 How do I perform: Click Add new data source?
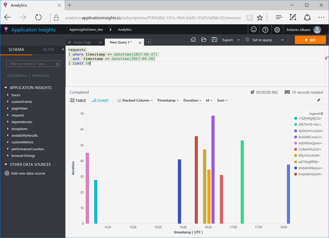[x=25, y=173]
